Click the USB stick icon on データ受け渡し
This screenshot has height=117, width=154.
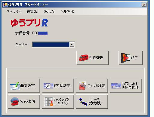point(83,102)
